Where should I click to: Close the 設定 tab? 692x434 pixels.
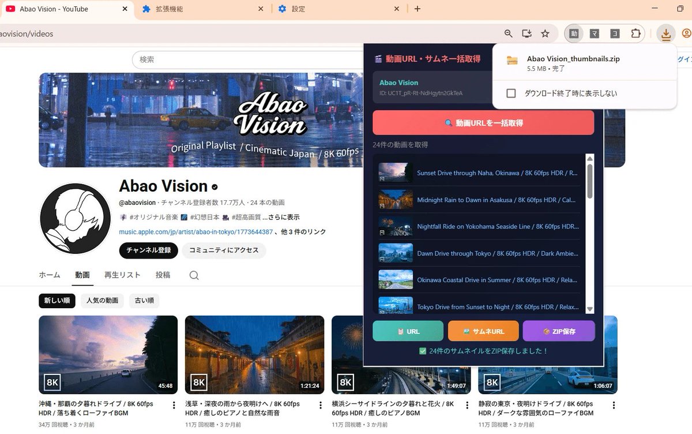(397, 9)
